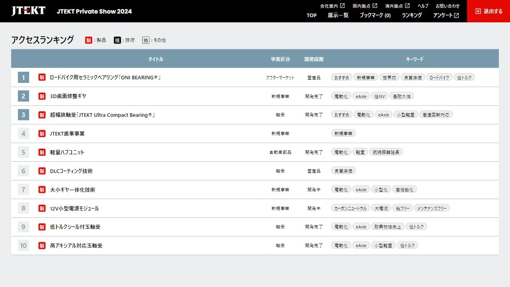Screen dimensions: 510x287
Task: Click the 製 icon beside JTEKT Ultra Compact Bearing
Action: (42, 115)
